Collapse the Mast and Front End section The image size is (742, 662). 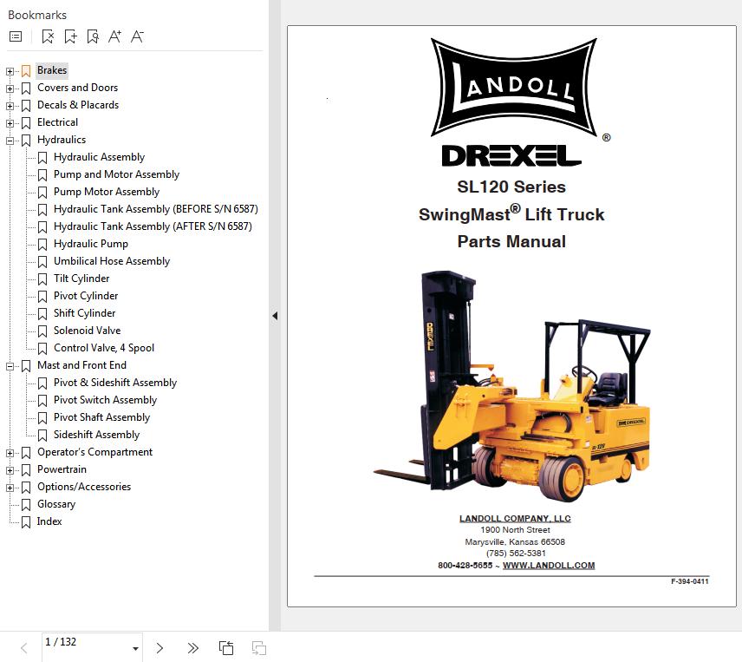coord(10,366)
